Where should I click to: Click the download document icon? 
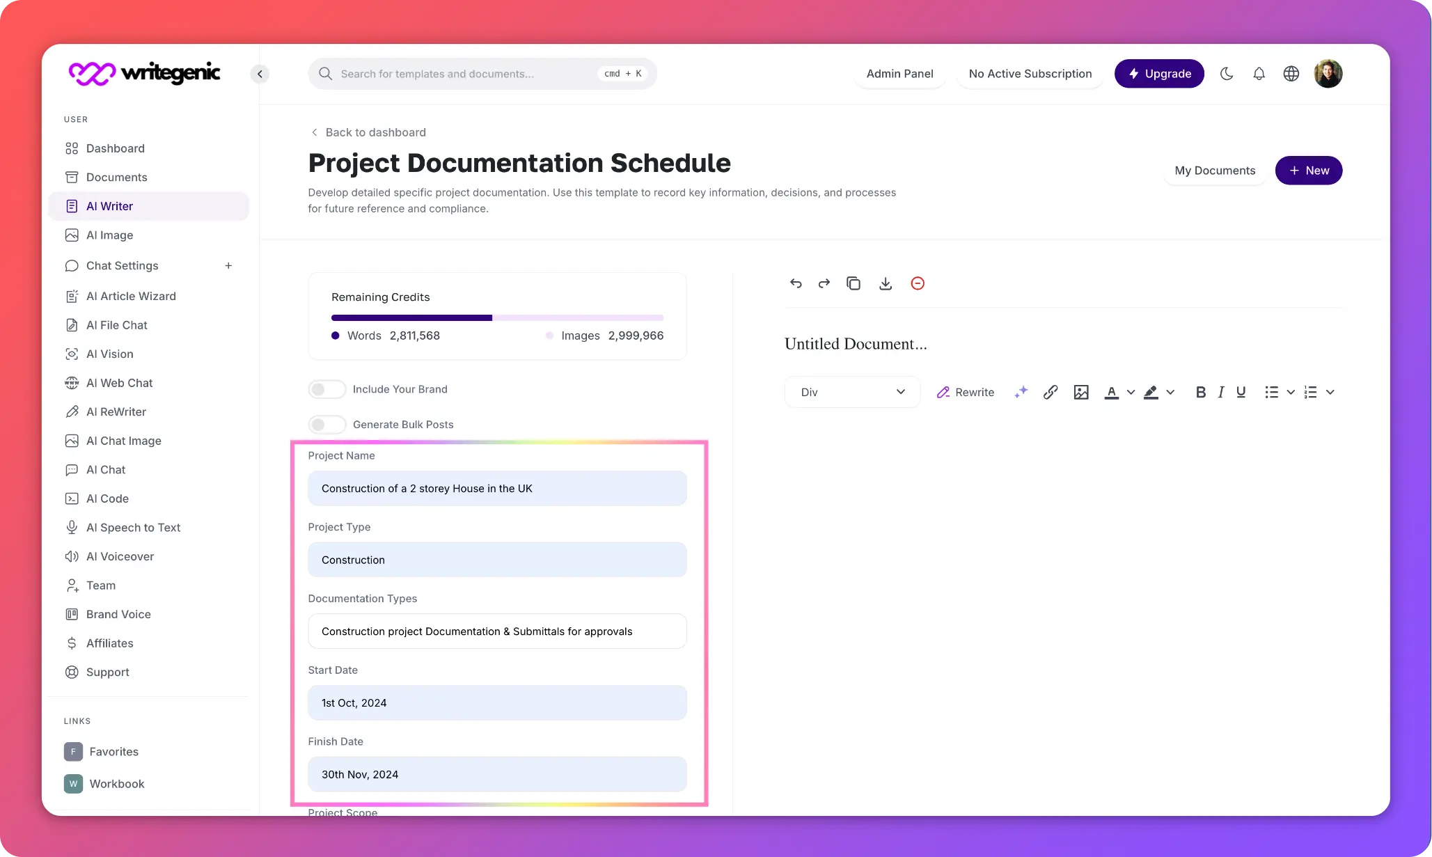pos(886,283)
